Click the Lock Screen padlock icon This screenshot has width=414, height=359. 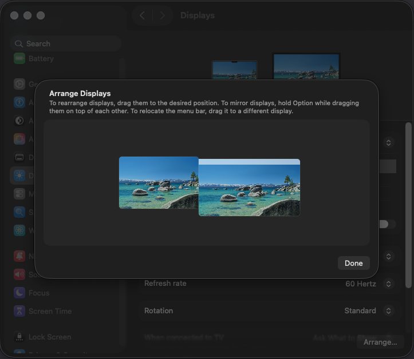[x=19, y=337]
